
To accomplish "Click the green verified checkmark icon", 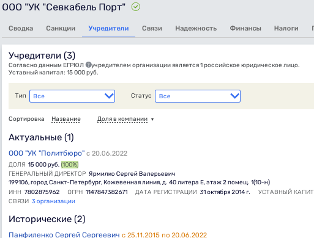I will coord(136,7).
